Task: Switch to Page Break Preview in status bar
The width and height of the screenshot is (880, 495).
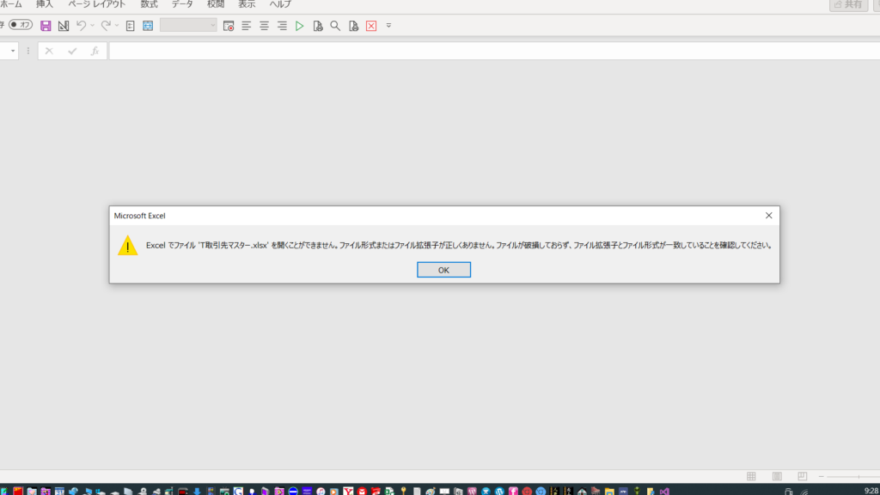Action: (x=802, y=476)
